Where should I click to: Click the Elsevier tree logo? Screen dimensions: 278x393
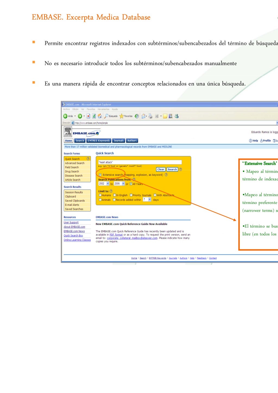point(68,132)
